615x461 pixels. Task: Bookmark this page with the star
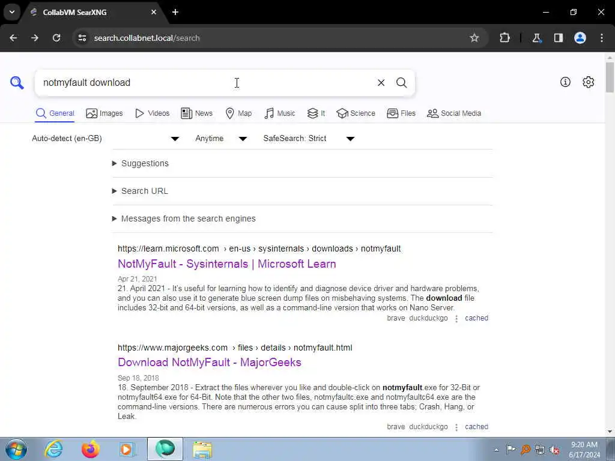(474, 38)
